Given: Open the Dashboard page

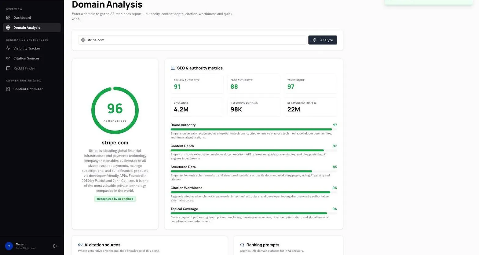Looking at the screenshot, I should 32,17.
